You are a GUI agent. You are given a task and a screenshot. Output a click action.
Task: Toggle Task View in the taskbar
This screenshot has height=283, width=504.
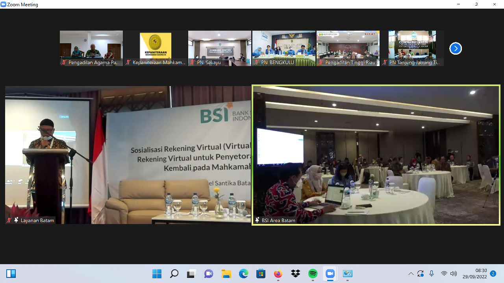tap(191, 274)
